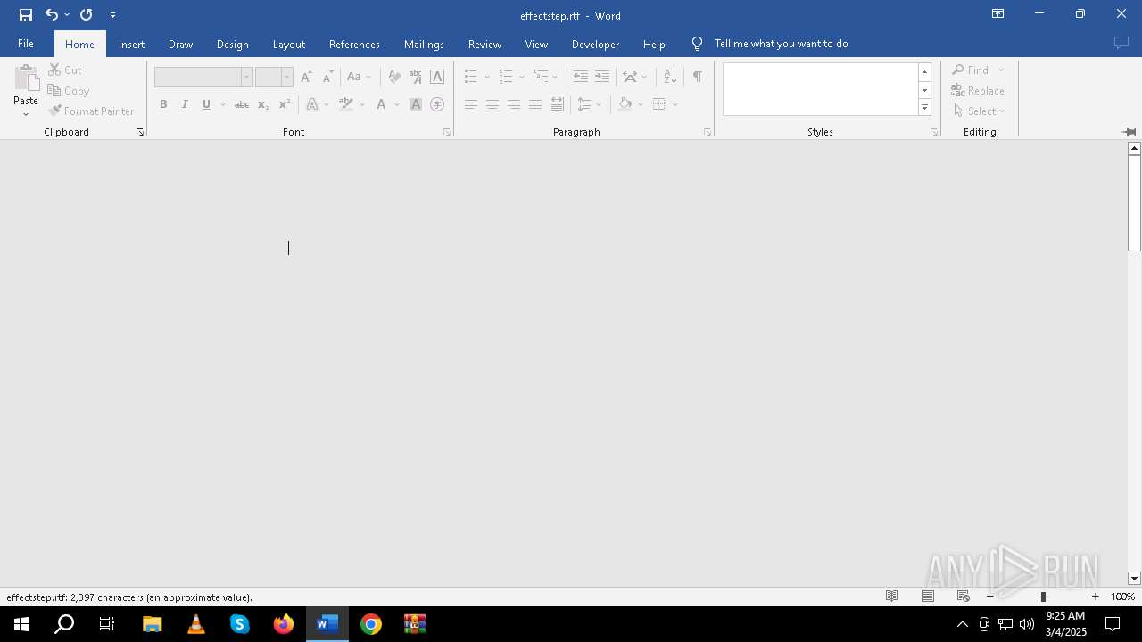Click Justify alignment icon
Image resolution: width=1142 pixels, height=642 pixels.
[534, 104]
